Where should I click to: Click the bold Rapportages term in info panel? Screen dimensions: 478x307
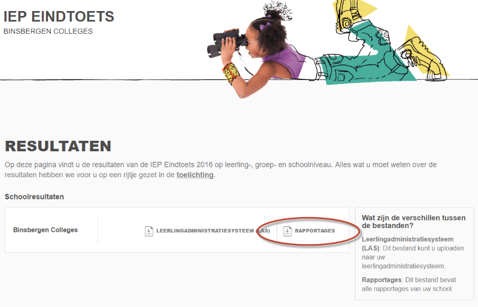(380, 280)
